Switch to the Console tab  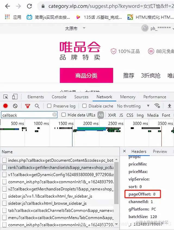[59, 97]
